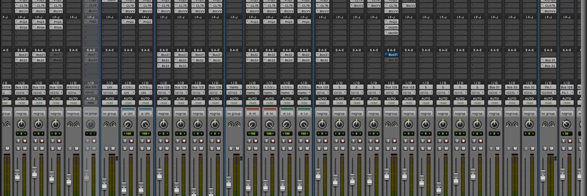Solo the track with output 103104

[x=545, y=148]
